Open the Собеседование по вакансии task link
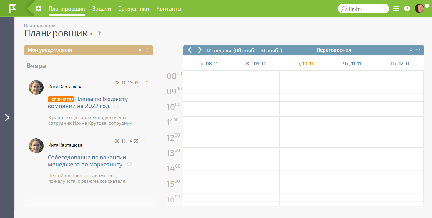This screenshot has width=432, height=218. [87, 161]
